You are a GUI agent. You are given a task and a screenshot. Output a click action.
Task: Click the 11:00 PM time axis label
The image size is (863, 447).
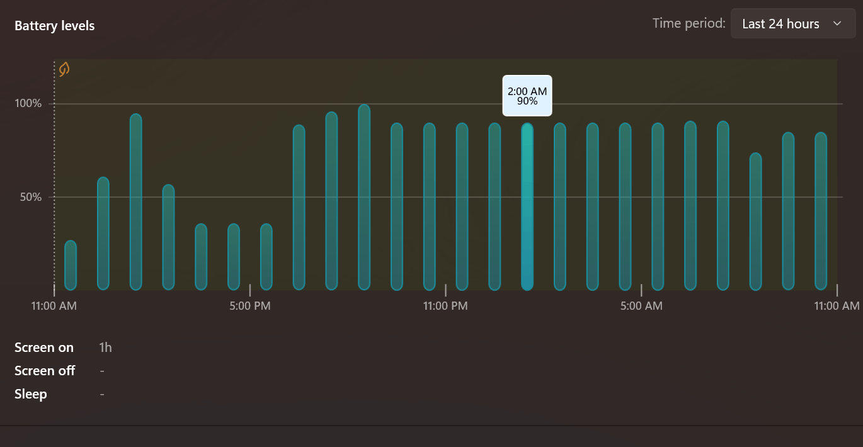(x=445, y=306)
